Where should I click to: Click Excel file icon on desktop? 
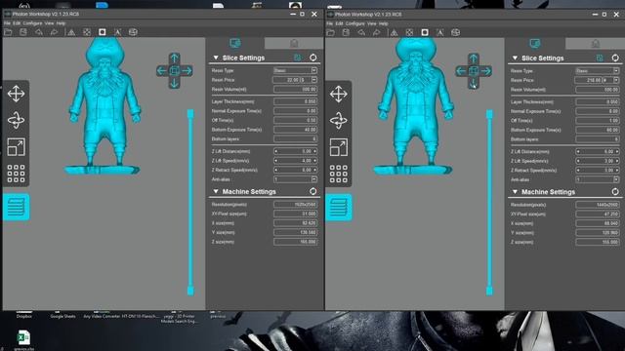coord(23,338)
